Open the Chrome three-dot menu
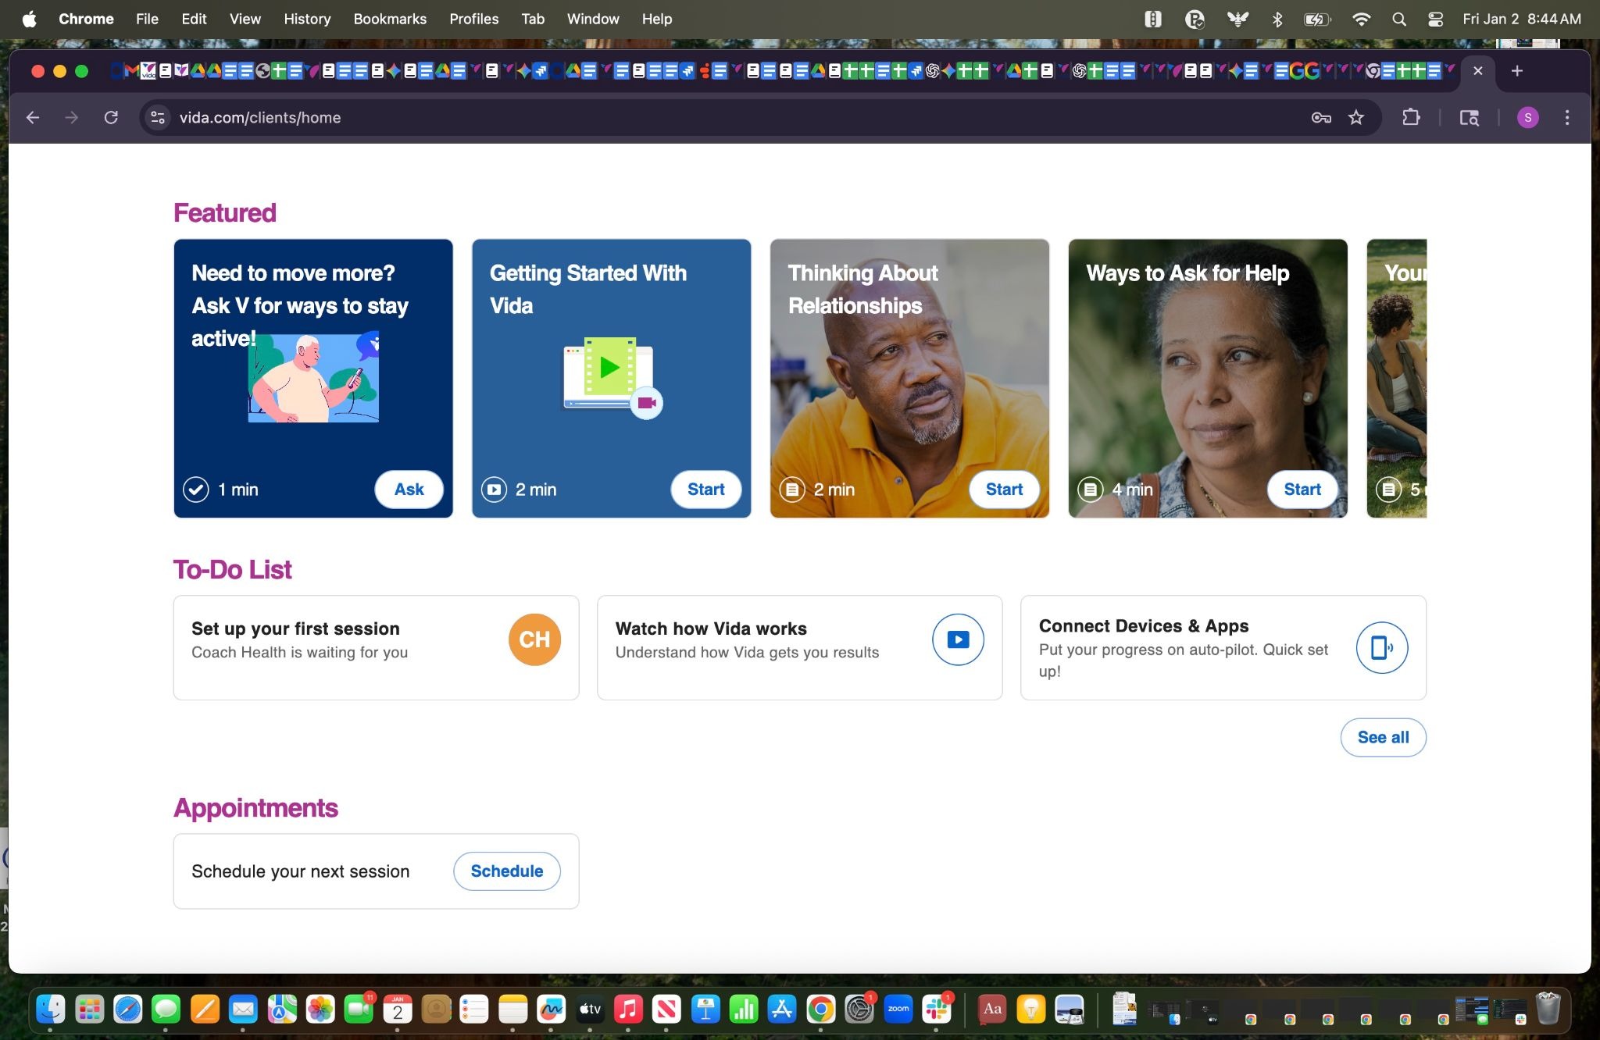1600x1040 pixels. 1566,117
